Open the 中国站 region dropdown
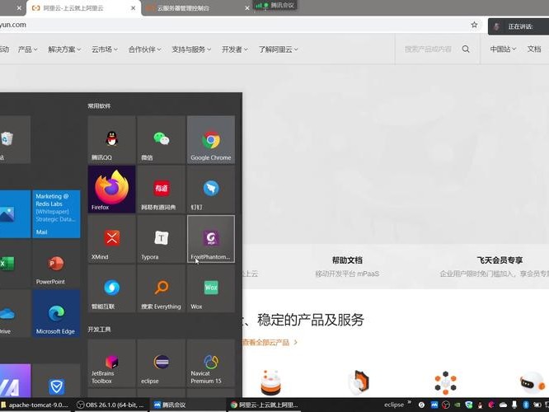 pyautogui.click(x=503, y=49)
